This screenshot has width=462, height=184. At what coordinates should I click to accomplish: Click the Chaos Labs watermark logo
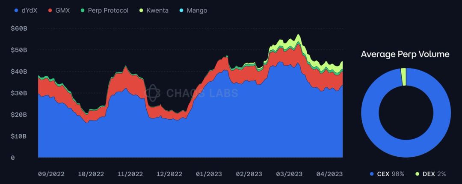[x=153, y=93]
